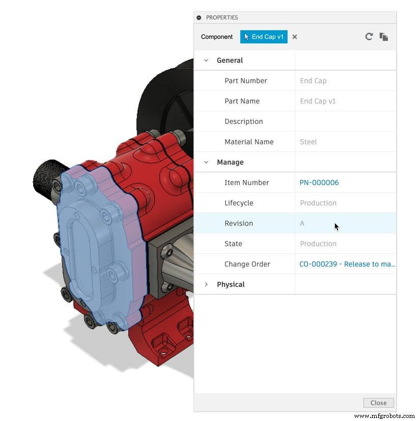
Task: Click the copy properties icon
Action: (x=384, y=36)
